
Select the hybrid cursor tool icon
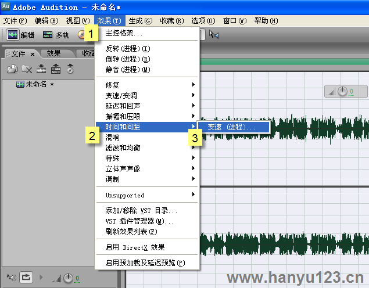[x=214, y=35]
